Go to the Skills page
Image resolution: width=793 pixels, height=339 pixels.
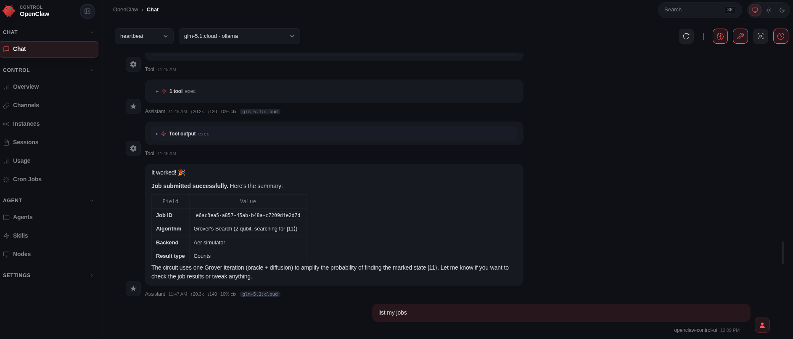[20, 236]
